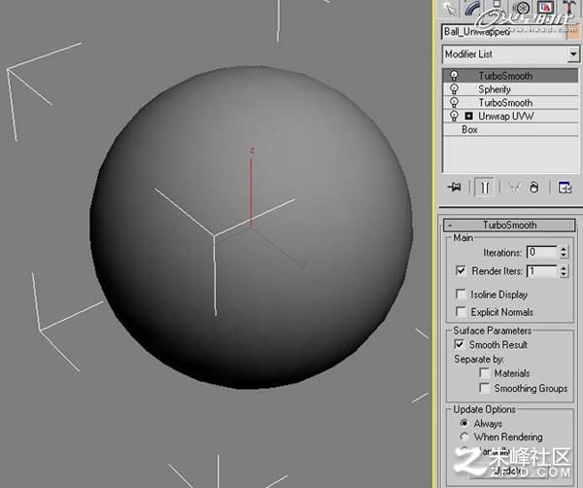Open the Motion command panel tab
This screenshot has height=488, width=583.
pos(523,8)
